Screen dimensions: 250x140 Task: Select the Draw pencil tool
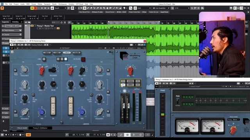pyautogui.click(x=88, y=8)
